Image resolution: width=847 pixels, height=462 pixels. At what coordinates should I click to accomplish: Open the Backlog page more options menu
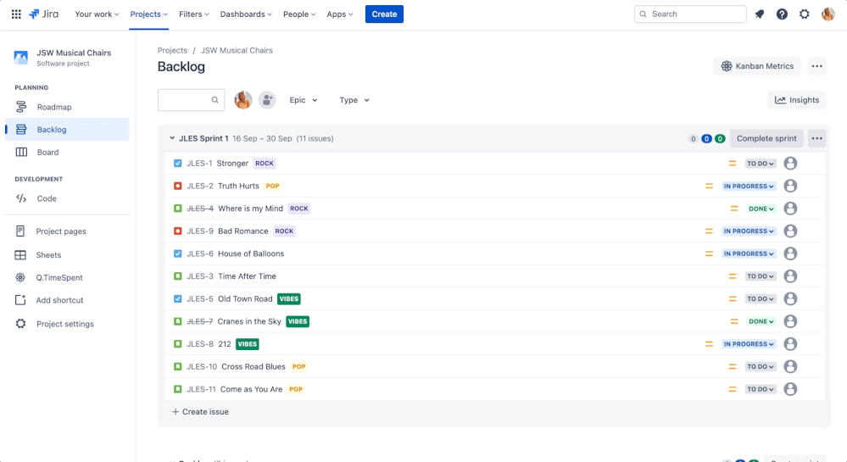(816, 66)
